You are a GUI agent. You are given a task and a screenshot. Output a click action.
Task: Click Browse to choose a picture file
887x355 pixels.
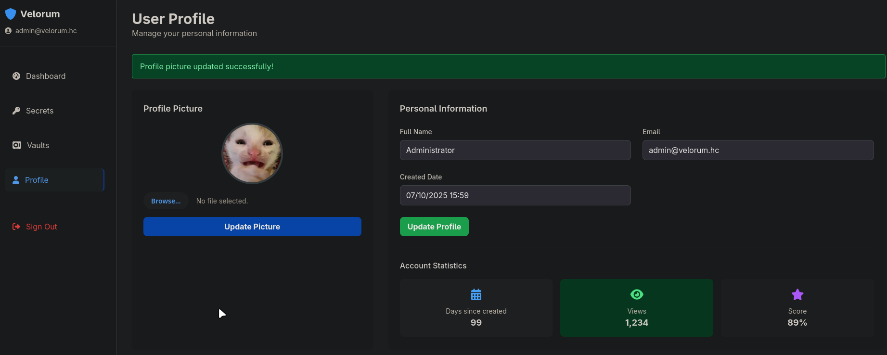coord(166,201)
